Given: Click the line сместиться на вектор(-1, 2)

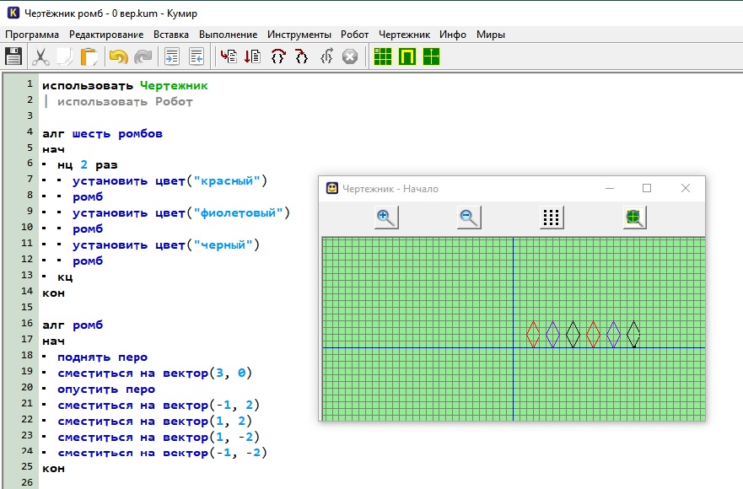Looking at the screenshot, I should [x=159, y=406].
